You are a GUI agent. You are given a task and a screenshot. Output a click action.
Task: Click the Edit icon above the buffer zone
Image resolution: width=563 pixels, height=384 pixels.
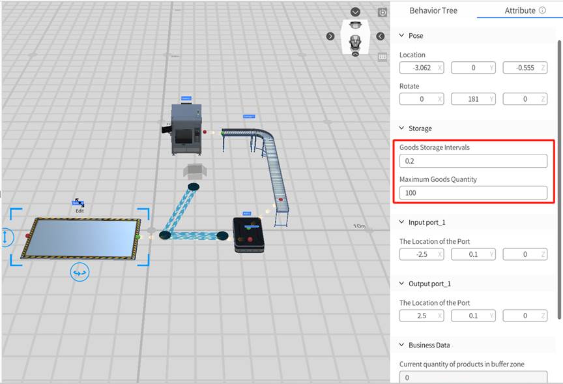79,204
